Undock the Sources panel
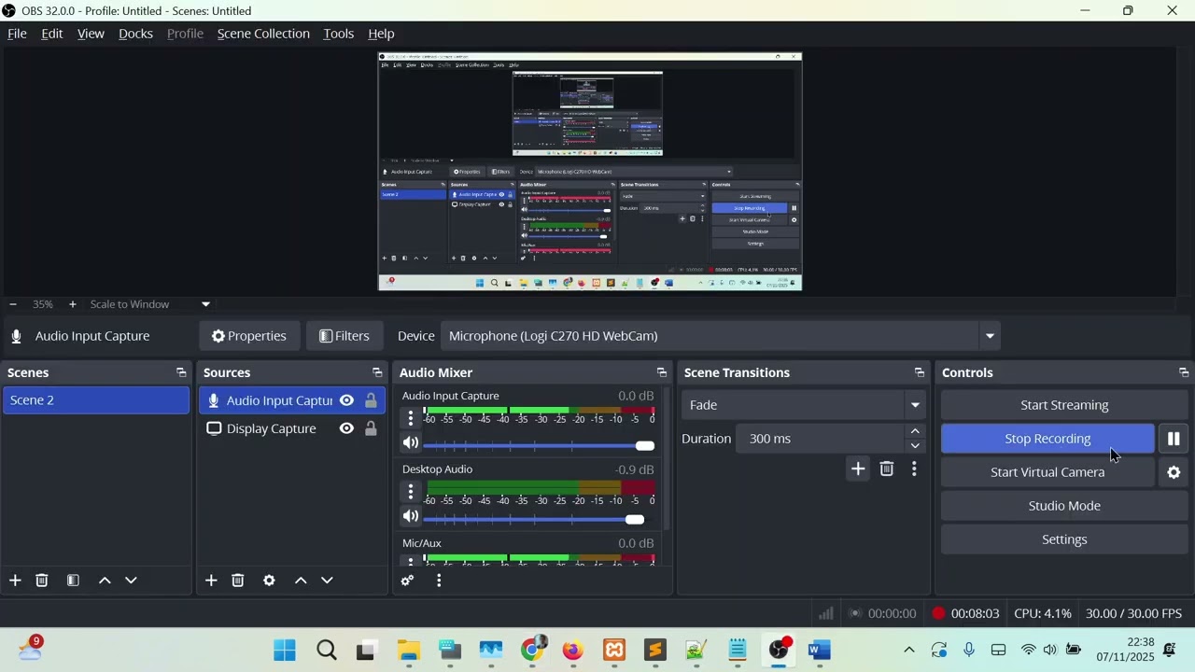This screenshot has width=1195, height=672. click(377, 372)
